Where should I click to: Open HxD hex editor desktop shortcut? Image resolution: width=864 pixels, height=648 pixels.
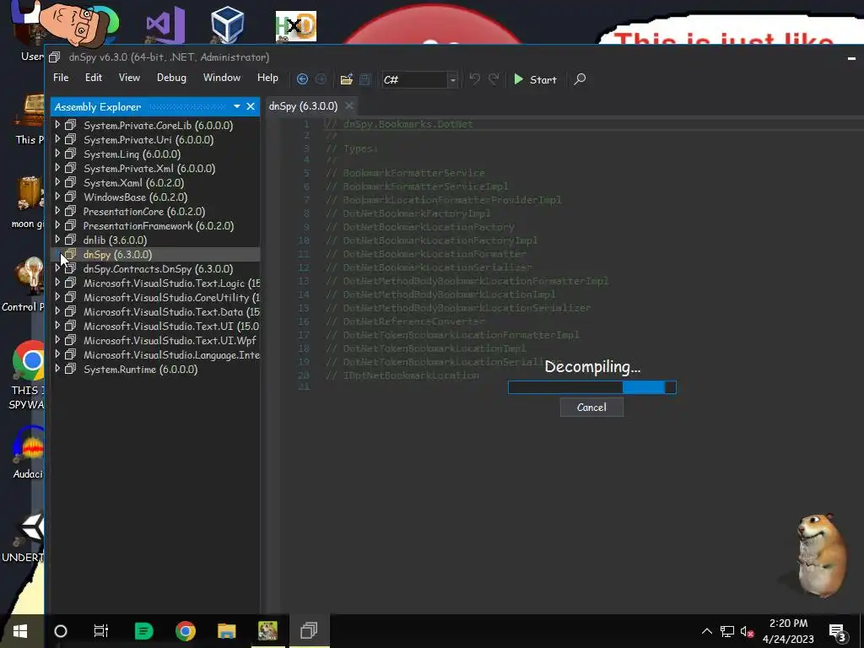click(296, 26)
